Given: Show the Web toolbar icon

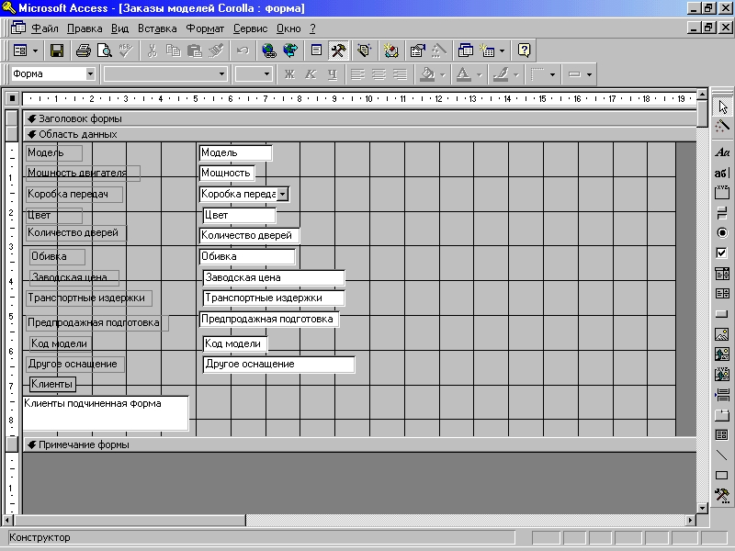Looking at the screenshot, I should 290,51.
